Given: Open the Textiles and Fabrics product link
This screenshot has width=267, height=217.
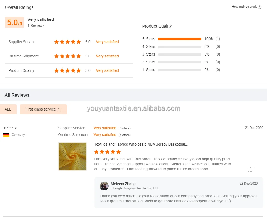Looking at the screenshot, I should (141, 145).
